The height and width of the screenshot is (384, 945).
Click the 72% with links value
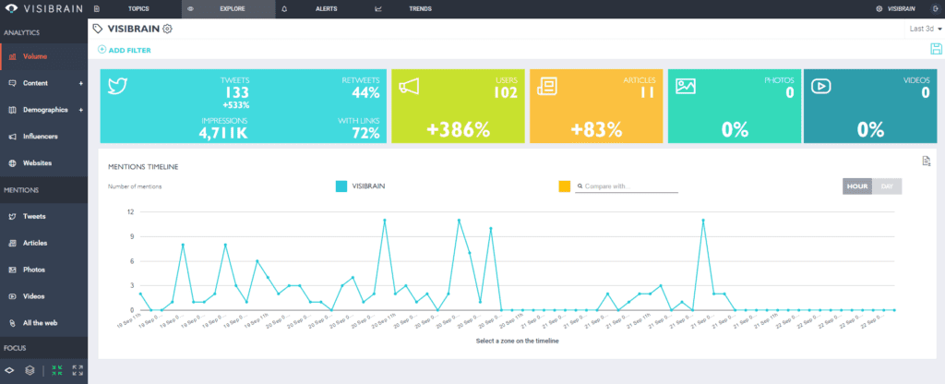click(365, 133)
